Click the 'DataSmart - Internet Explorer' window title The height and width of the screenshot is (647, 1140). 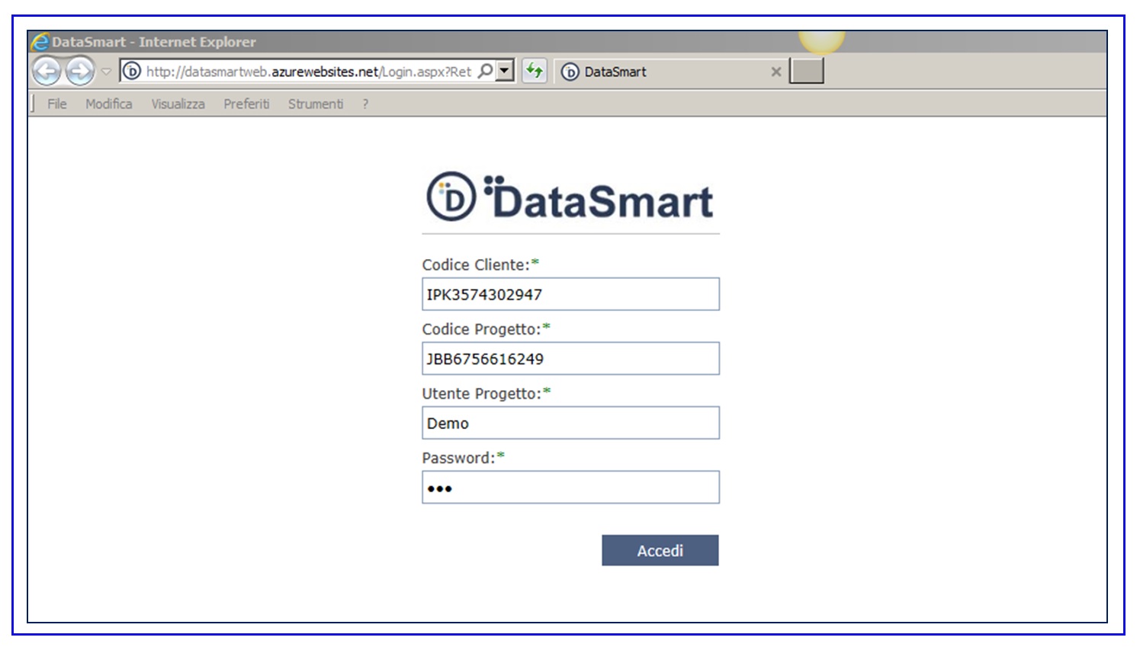154,42
